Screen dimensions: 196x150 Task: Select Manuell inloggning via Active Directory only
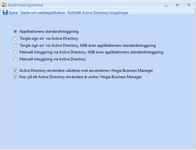15,59
